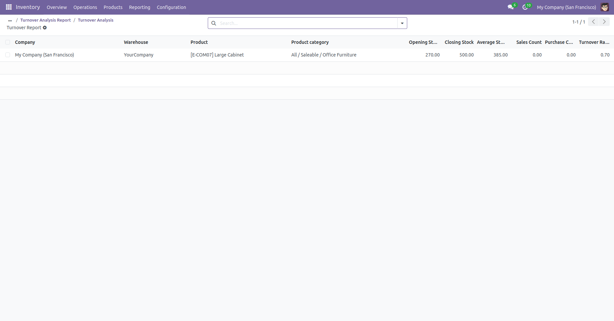Viewport: 614px width, 321px height.
Task: Click the 500.00 closing stock value
Action: [x=466, y=55]
